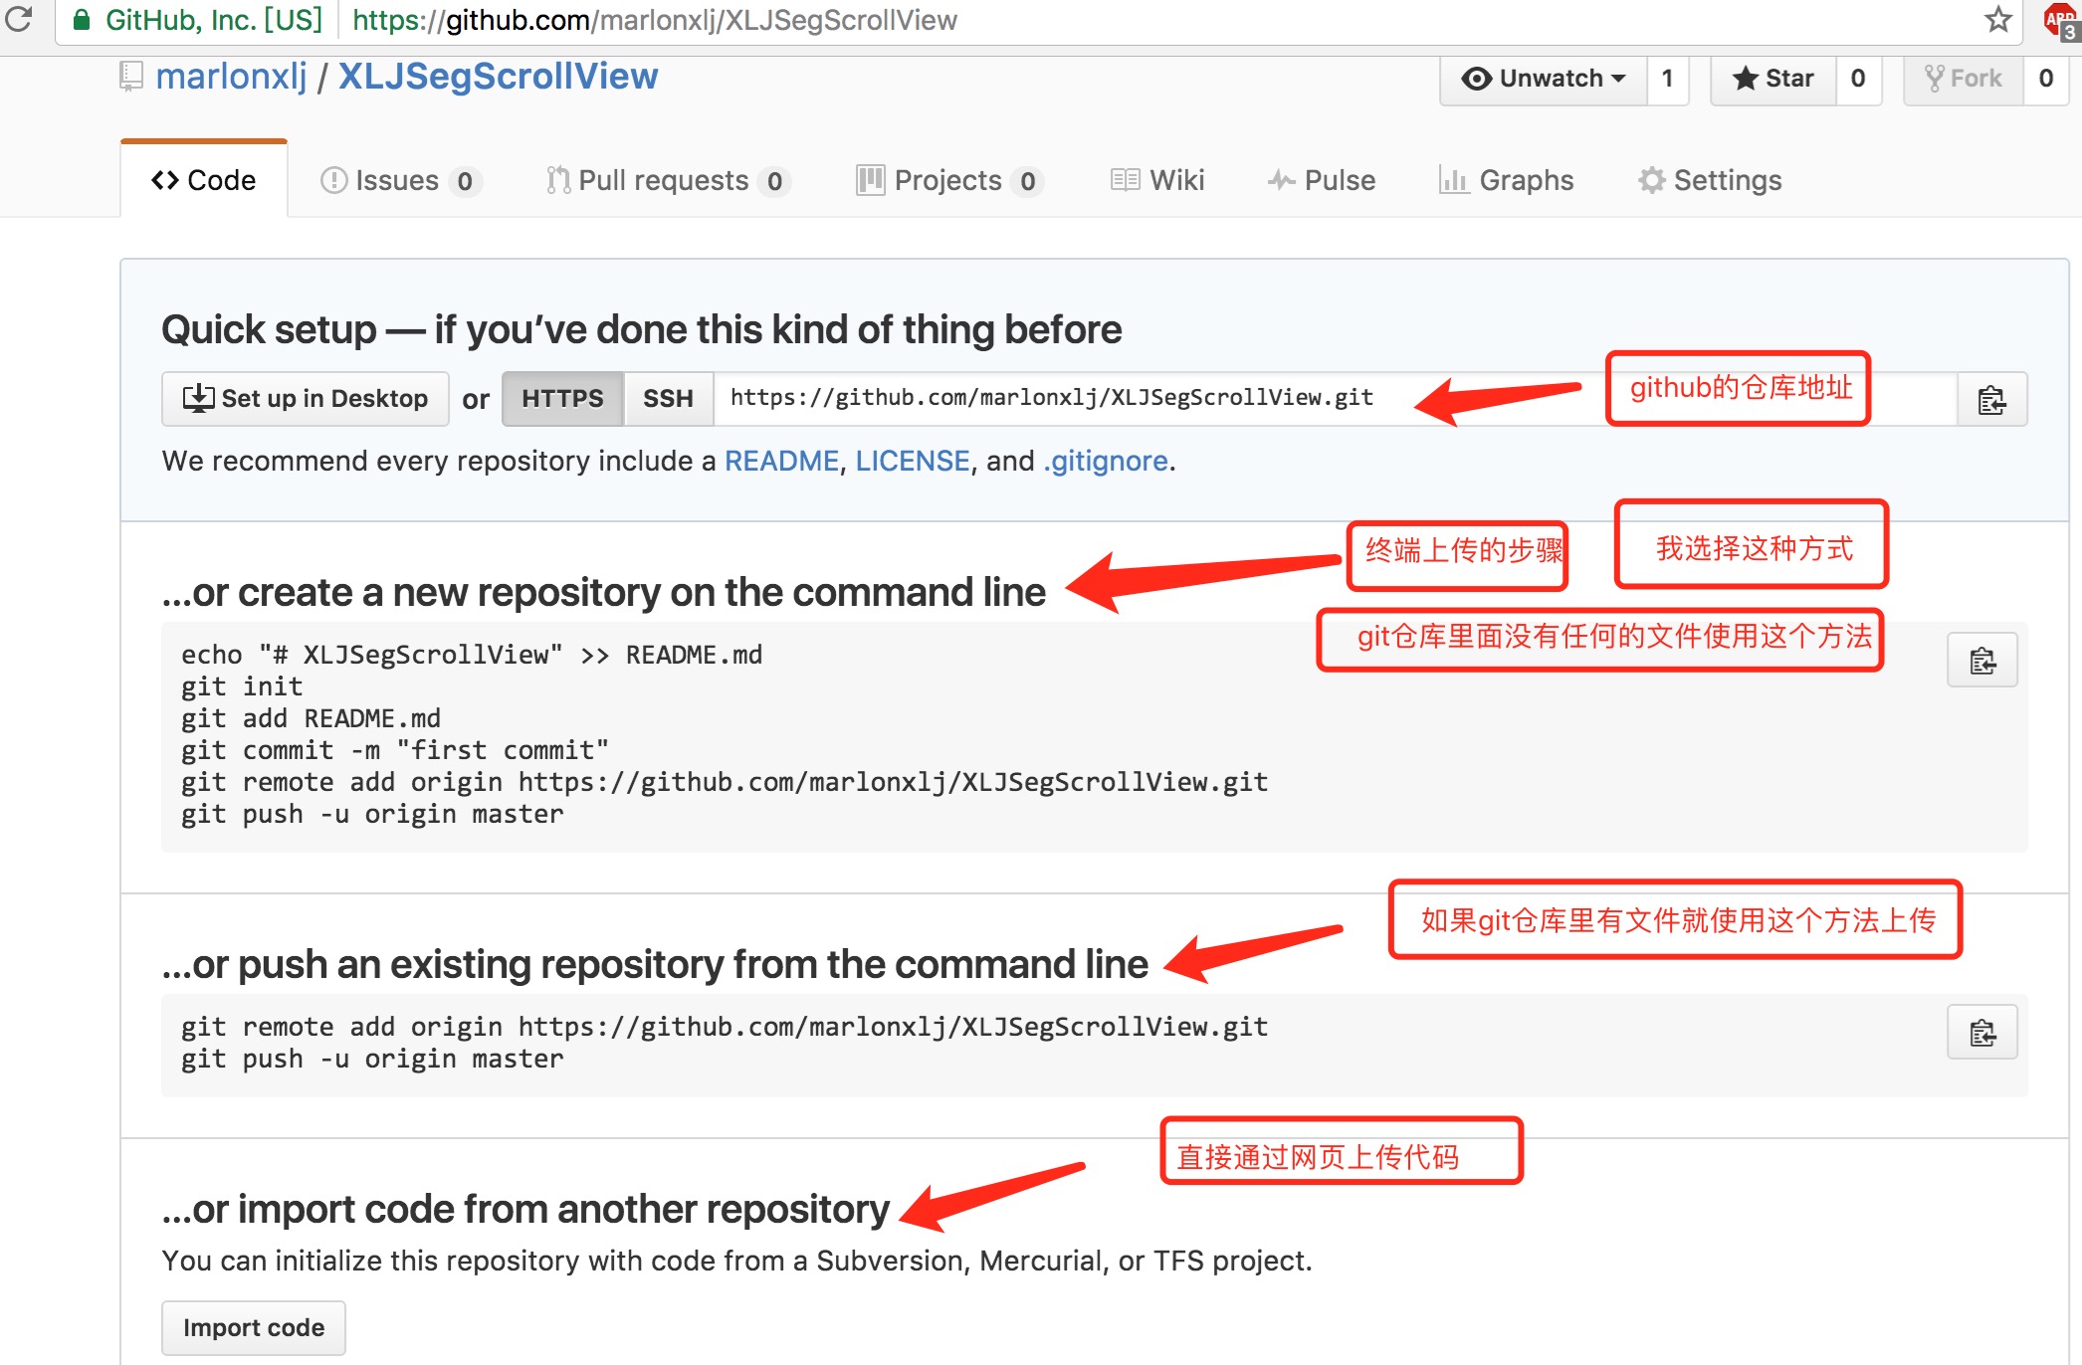Star the XLJSegScrollView repository

click(1773, 79)
